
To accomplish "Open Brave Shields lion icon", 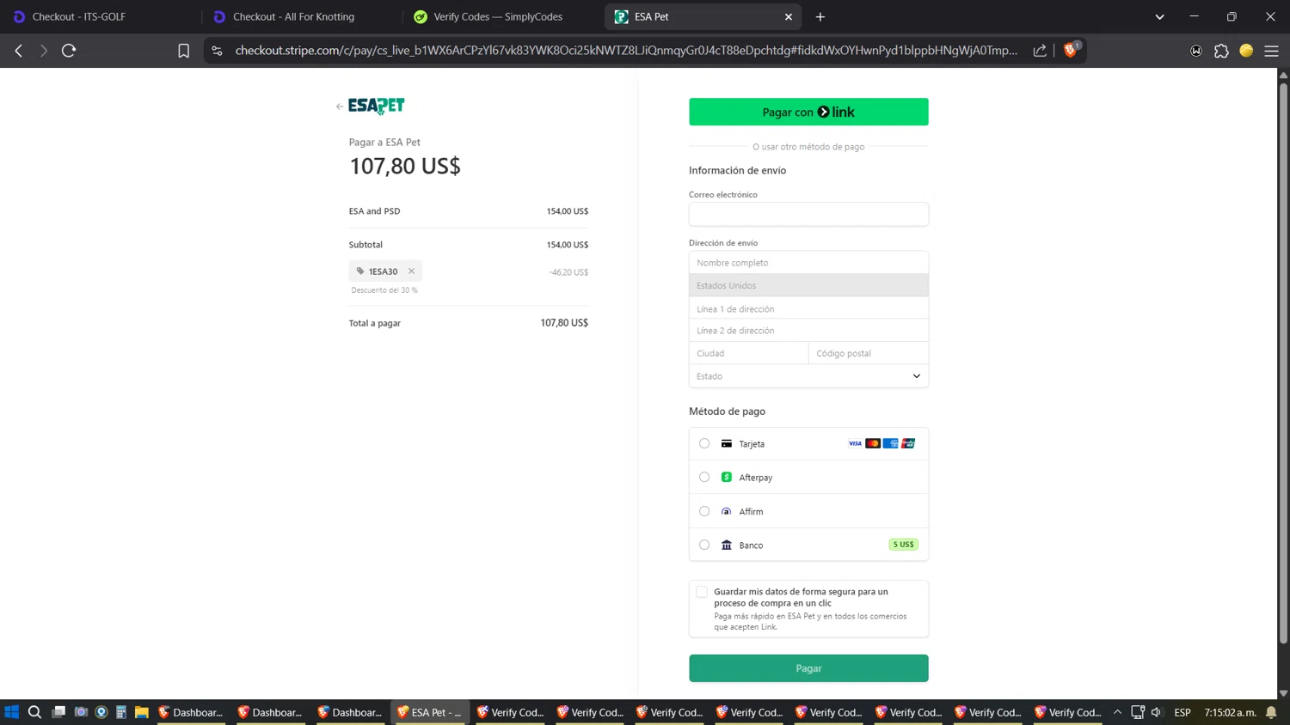I will click(1071, 51).
